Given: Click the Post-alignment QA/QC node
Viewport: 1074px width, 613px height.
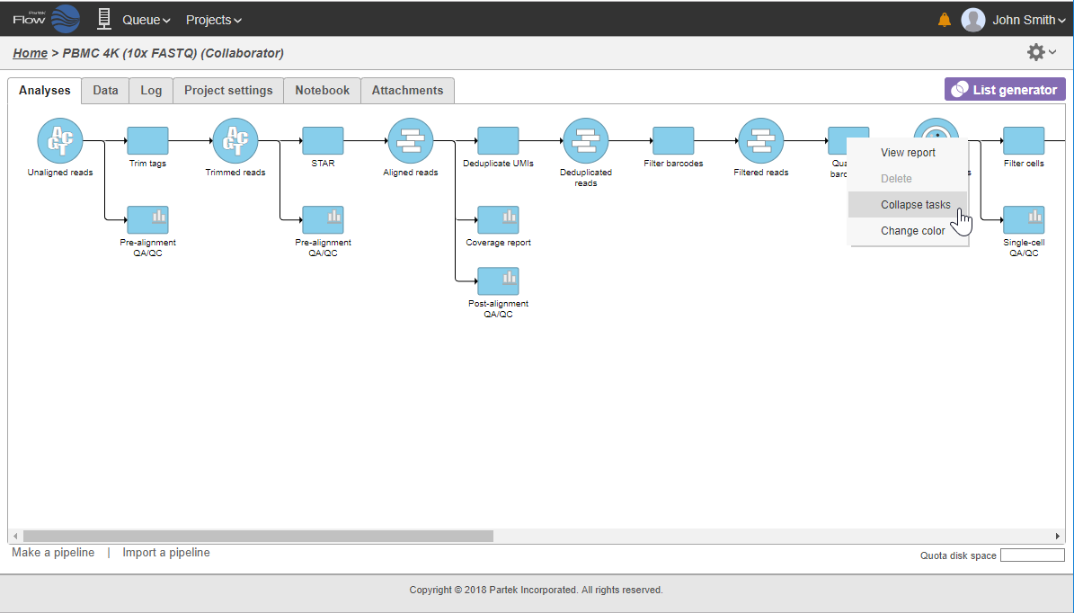Looking at the screenshot, I should click(x=498, y=281).
